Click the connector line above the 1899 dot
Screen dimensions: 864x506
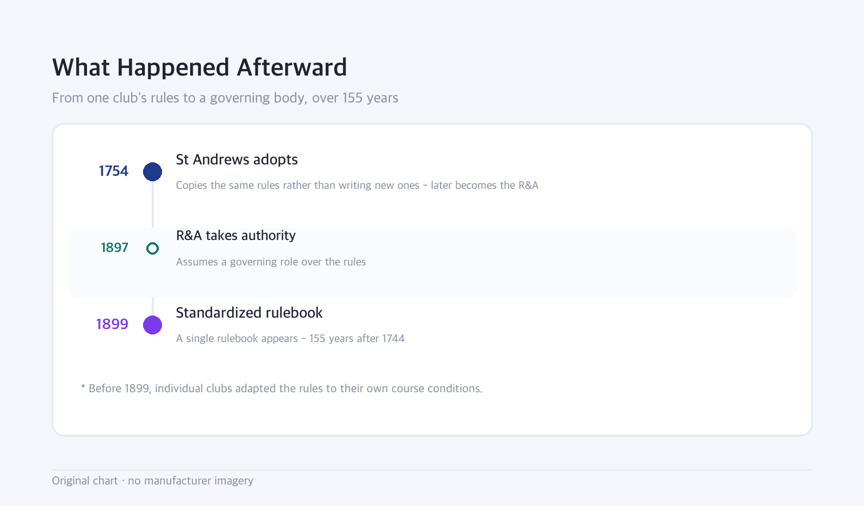(152, 306)
